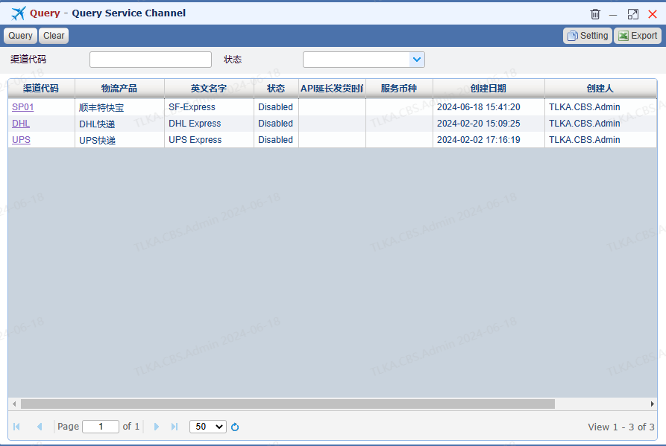Sort by API延长发货时间 column header

[332, 88]
